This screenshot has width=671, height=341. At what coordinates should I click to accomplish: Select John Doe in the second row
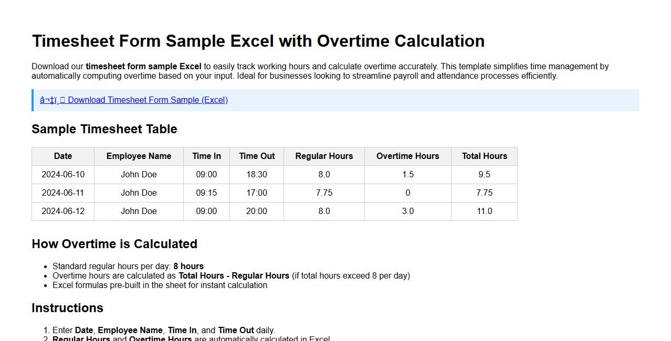138,193
